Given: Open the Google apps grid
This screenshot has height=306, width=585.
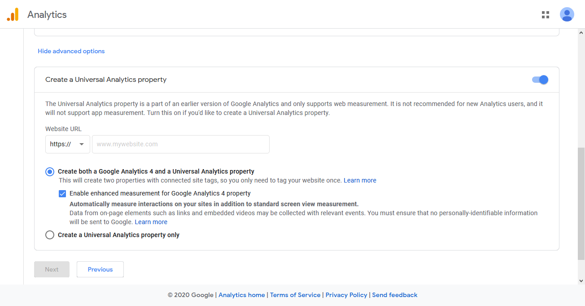Looking at the screenshot, I should [x=545, y=14].
